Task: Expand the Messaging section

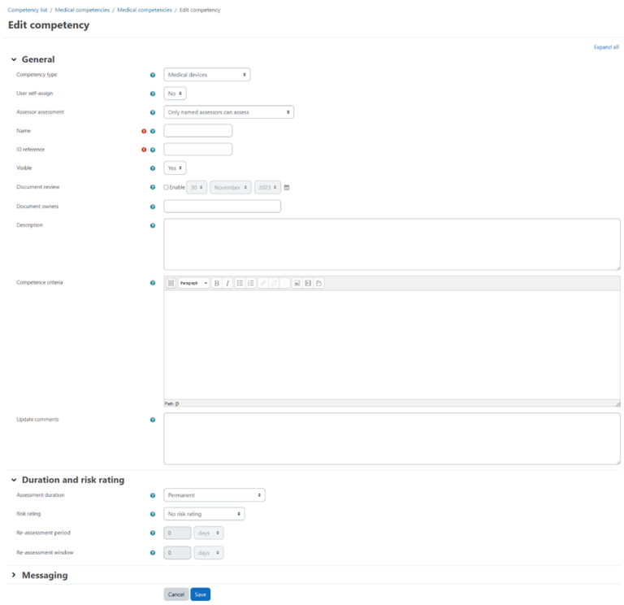Action: [x=14, y=575]
